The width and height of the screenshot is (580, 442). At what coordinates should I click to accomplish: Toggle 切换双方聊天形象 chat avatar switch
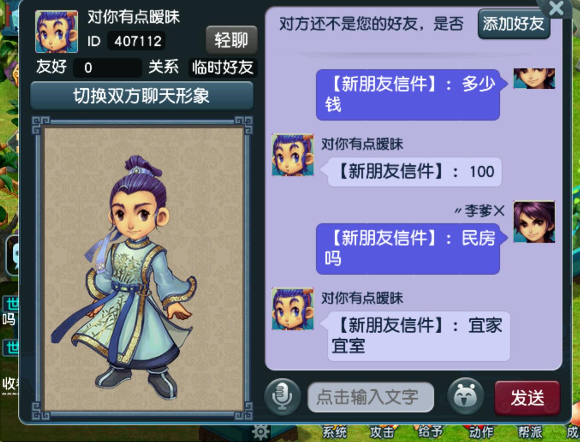point(141,96)
